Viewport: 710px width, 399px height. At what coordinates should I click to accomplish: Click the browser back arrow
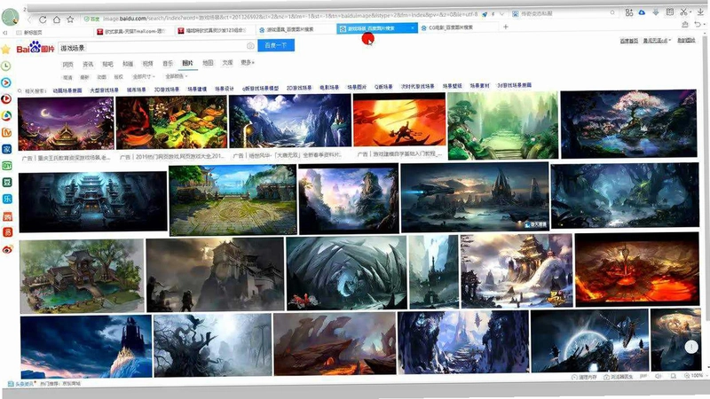30,20
